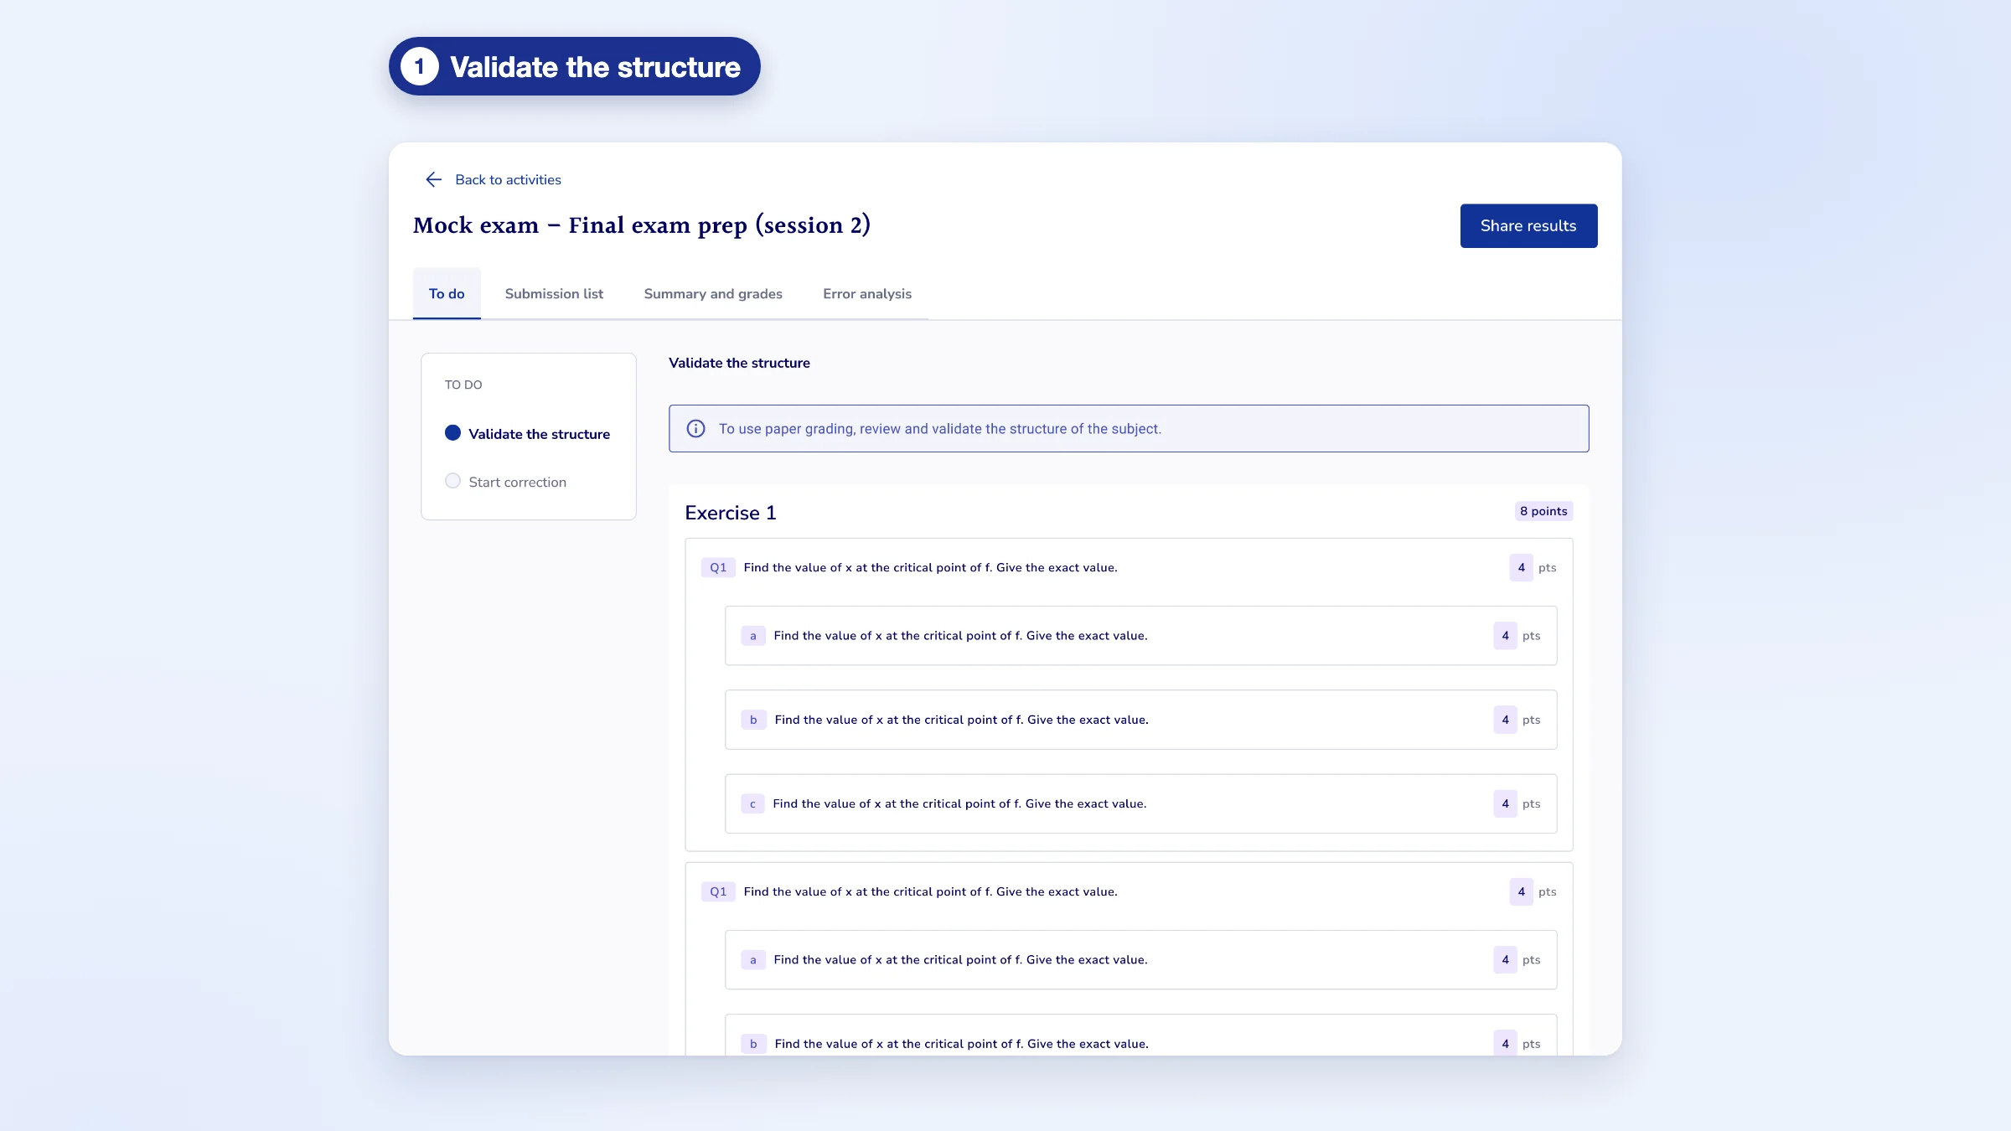Click the 8 points badge

(1543, 511)
